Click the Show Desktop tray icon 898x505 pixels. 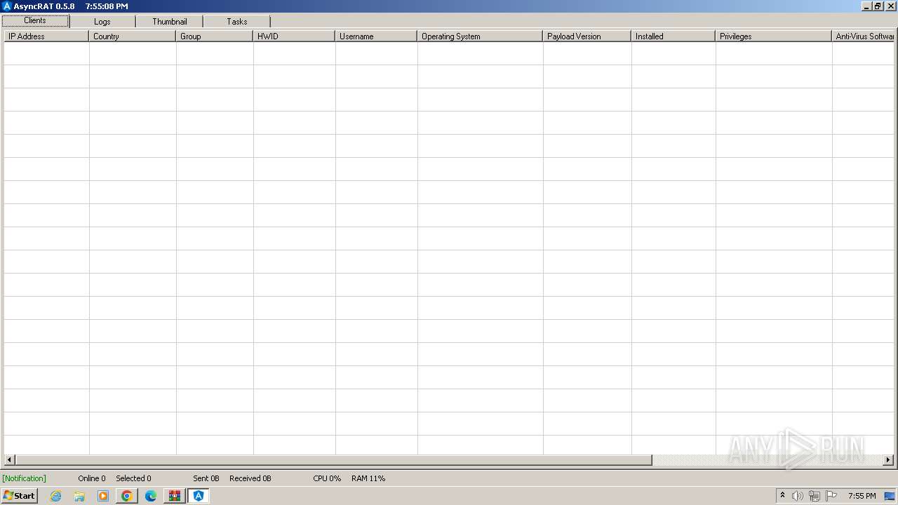click(890, 496)
